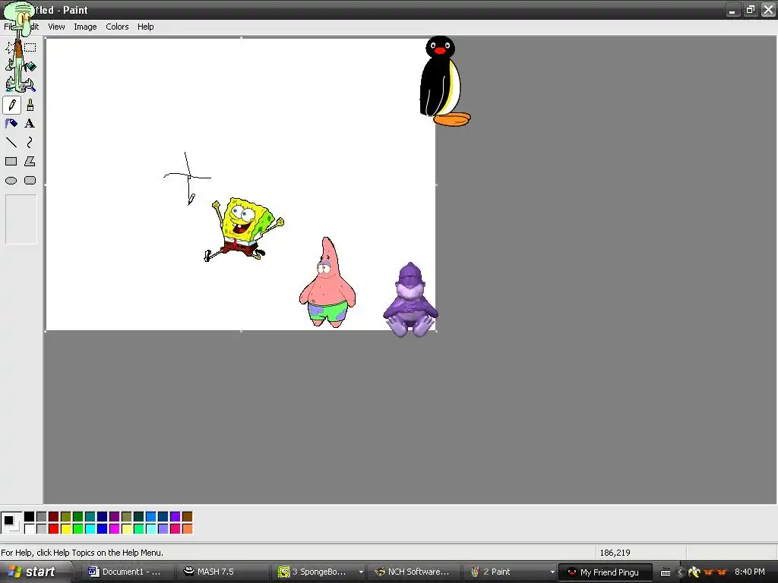Select the Brush tool
The image size is (778, 583).
click(30, 105)
